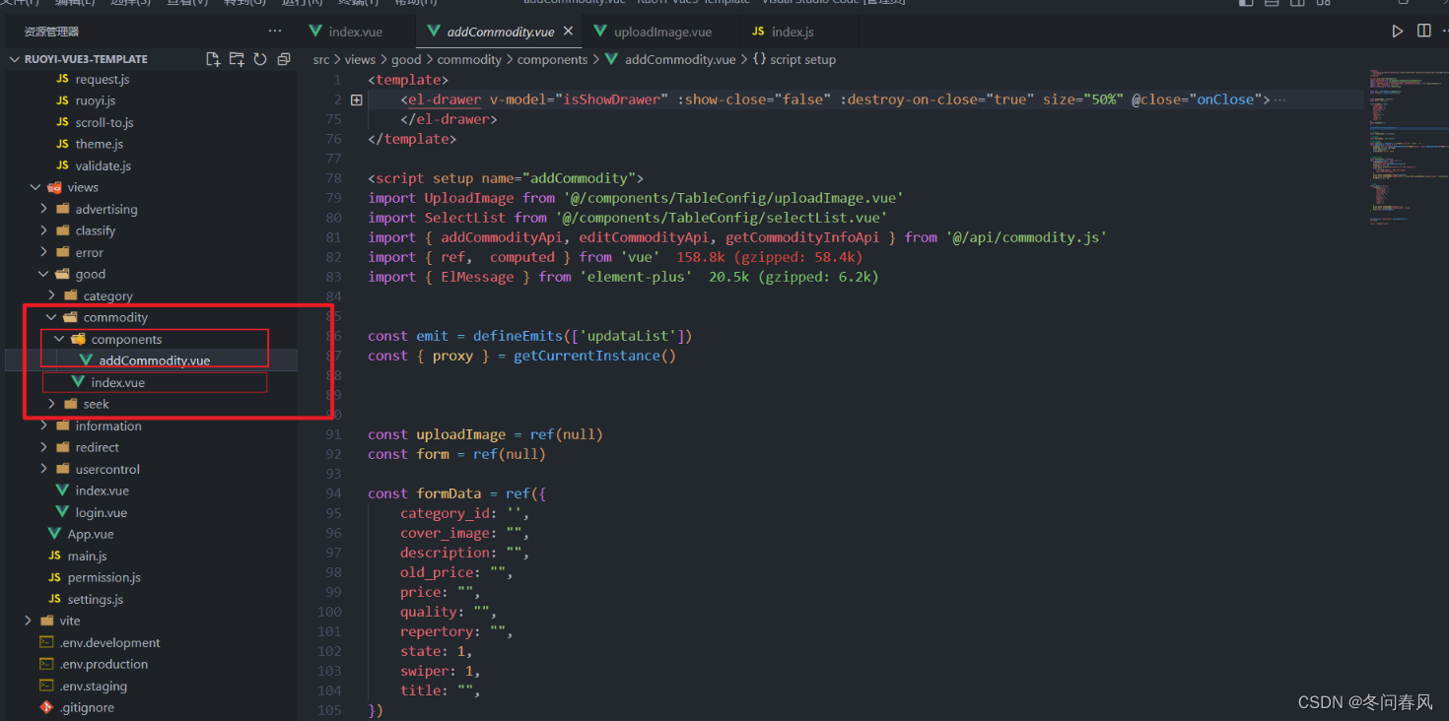Open main.js from the sidebar

[x=85, y=555]
